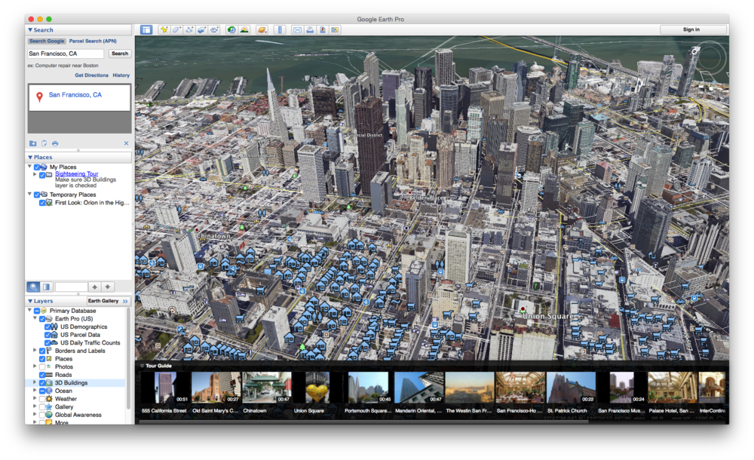Move item up with the up arrow
The height and width of the screenshot is (460, 754).
point(95,287)
